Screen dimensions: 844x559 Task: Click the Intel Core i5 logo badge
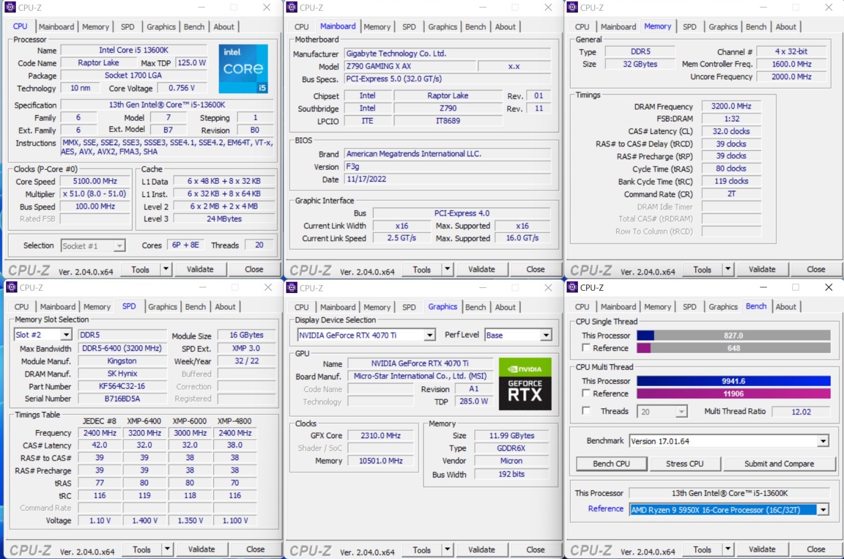click(243, 69)
